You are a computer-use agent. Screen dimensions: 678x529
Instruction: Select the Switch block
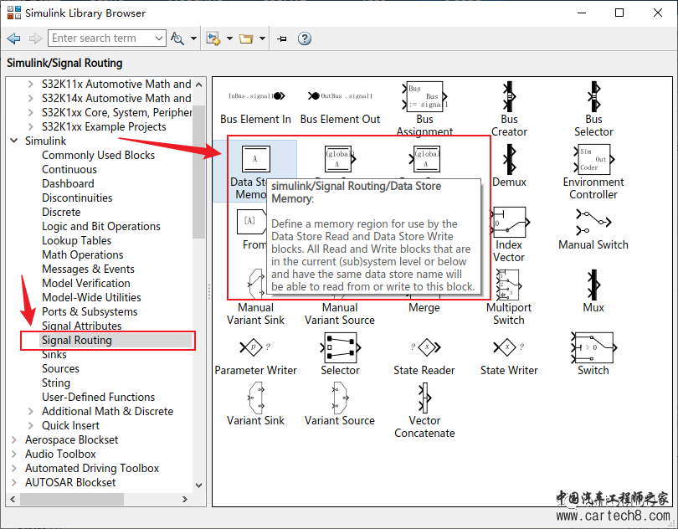593,354
